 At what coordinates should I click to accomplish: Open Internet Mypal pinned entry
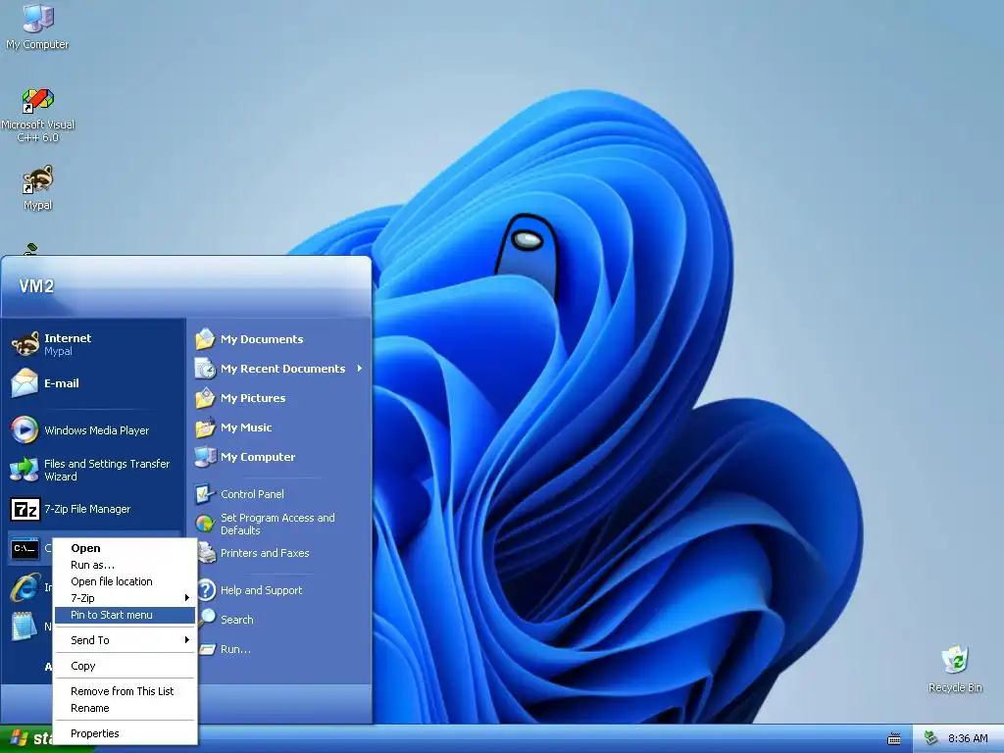pyautogui.click(x=95, y=344)
